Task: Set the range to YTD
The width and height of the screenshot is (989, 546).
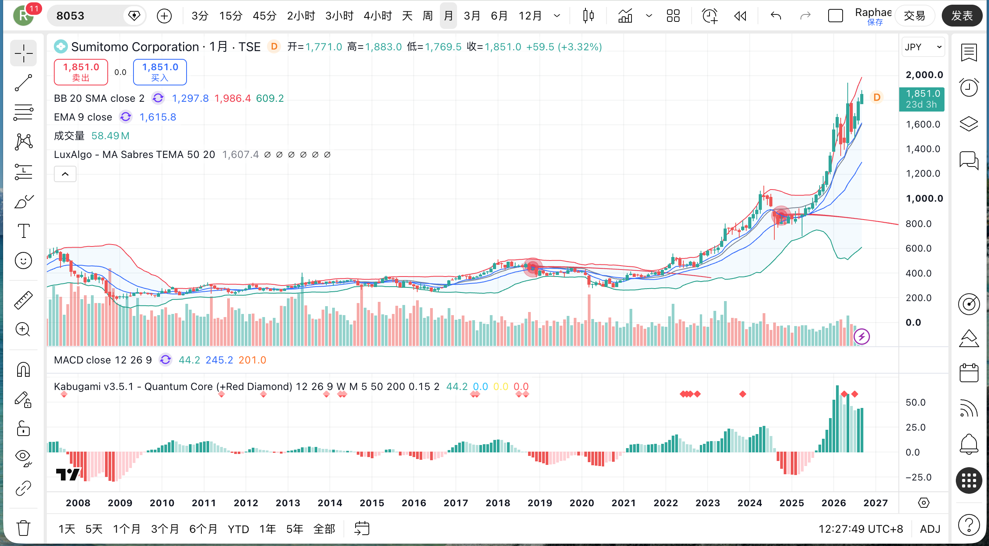Action: click(238, 529)
